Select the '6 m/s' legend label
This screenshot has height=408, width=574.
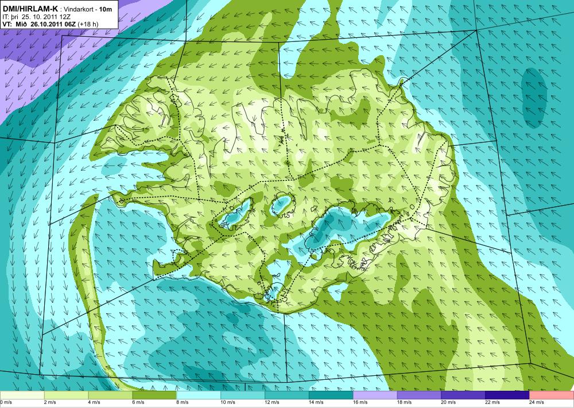(x=138, y=402)
